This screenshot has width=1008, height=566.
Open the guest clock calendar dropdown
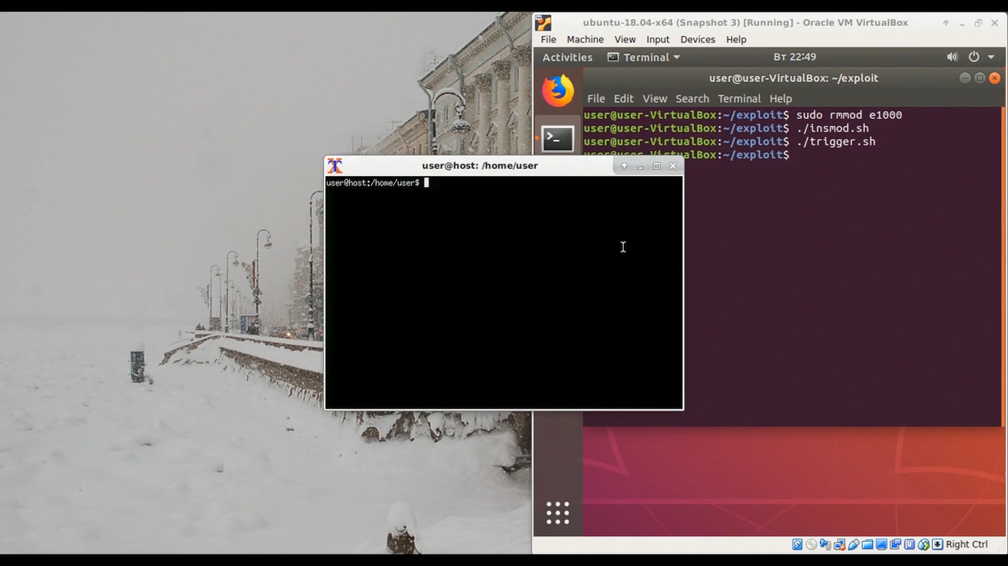click(795, 57)
